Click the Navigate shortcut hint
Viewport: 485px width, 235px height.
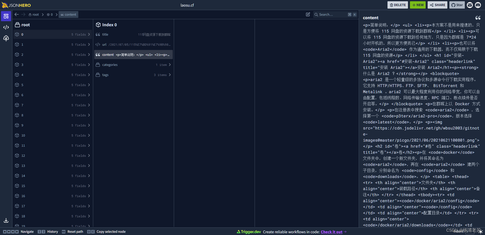click(x=18, y=231)
